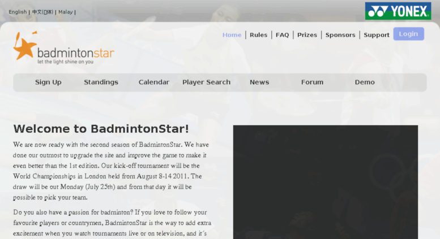Viewport: 440px width, 239px height.
Task: View the Sponsors page
Action: 340,35
